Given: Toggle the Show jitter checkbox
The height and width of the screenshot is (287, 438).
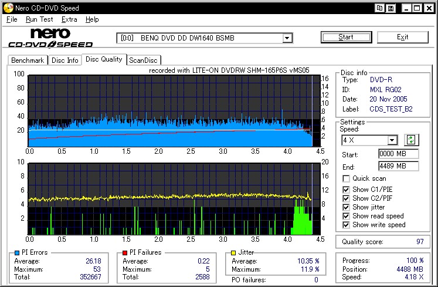Looking at the screenshot, I should tap(347, 207).
